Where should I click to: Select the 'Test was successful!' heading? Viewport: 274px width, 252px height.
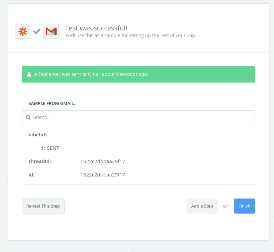click(96, 28)
